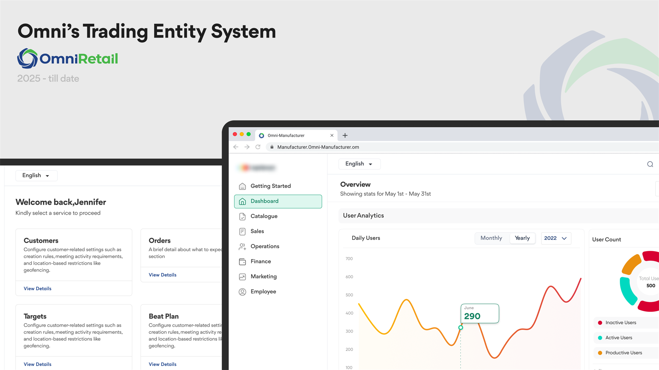Click the User Count heading
This screenshot has width=659, height=370.
coord(607,239)
